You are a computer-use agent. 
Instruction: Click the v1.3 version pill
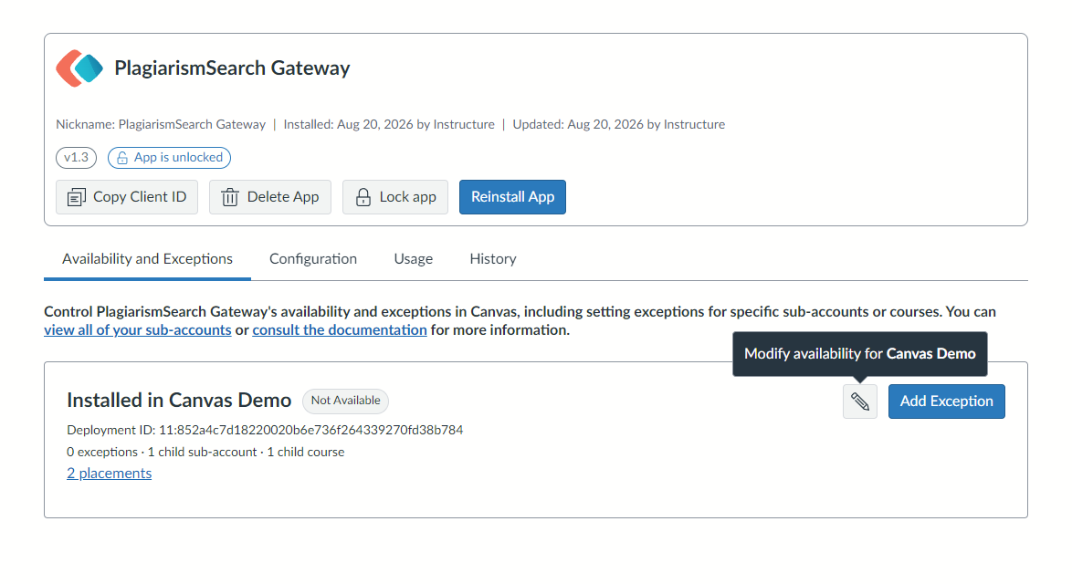coord(76,158)
